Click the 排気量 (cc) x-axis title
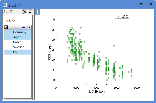 96,92
